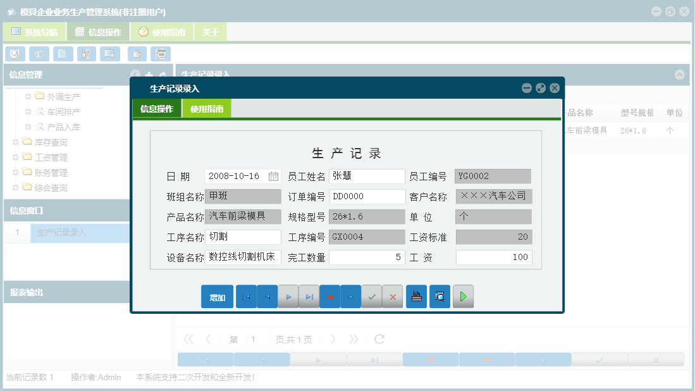Select the green run arrow icon

click(462, 296)
